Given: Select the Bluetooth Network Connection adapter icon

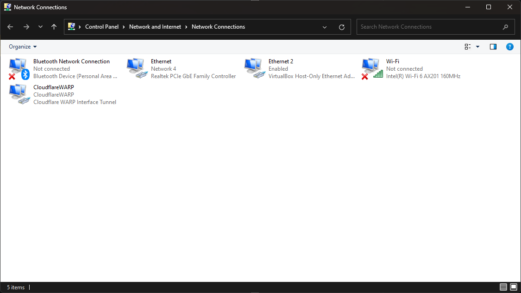Looking at the screenshot, I should point(19,69).
